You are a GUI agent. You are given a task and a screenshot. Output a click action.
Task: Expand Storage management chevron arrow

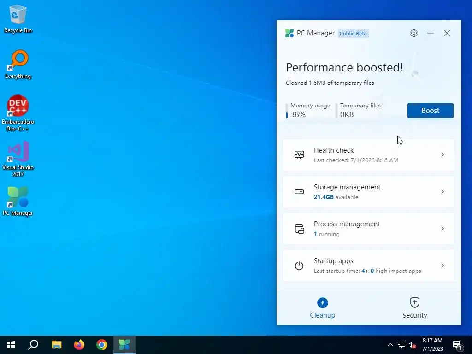pos(442,192)
